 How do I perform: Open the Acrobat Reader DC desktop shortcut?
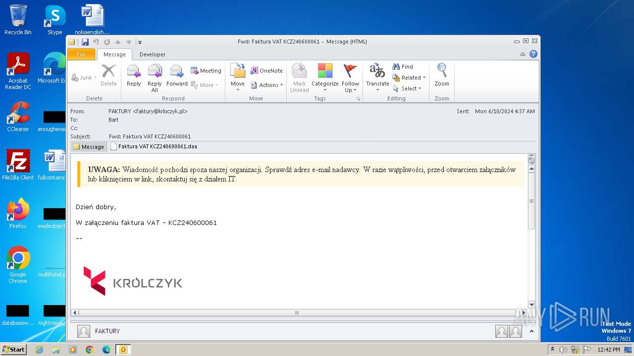coord(18,71)
